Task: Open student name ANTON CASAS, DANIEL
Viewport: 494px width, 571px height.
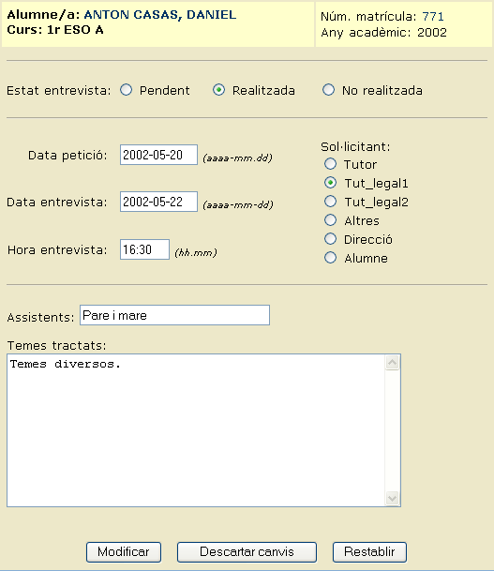Action: 159,15
